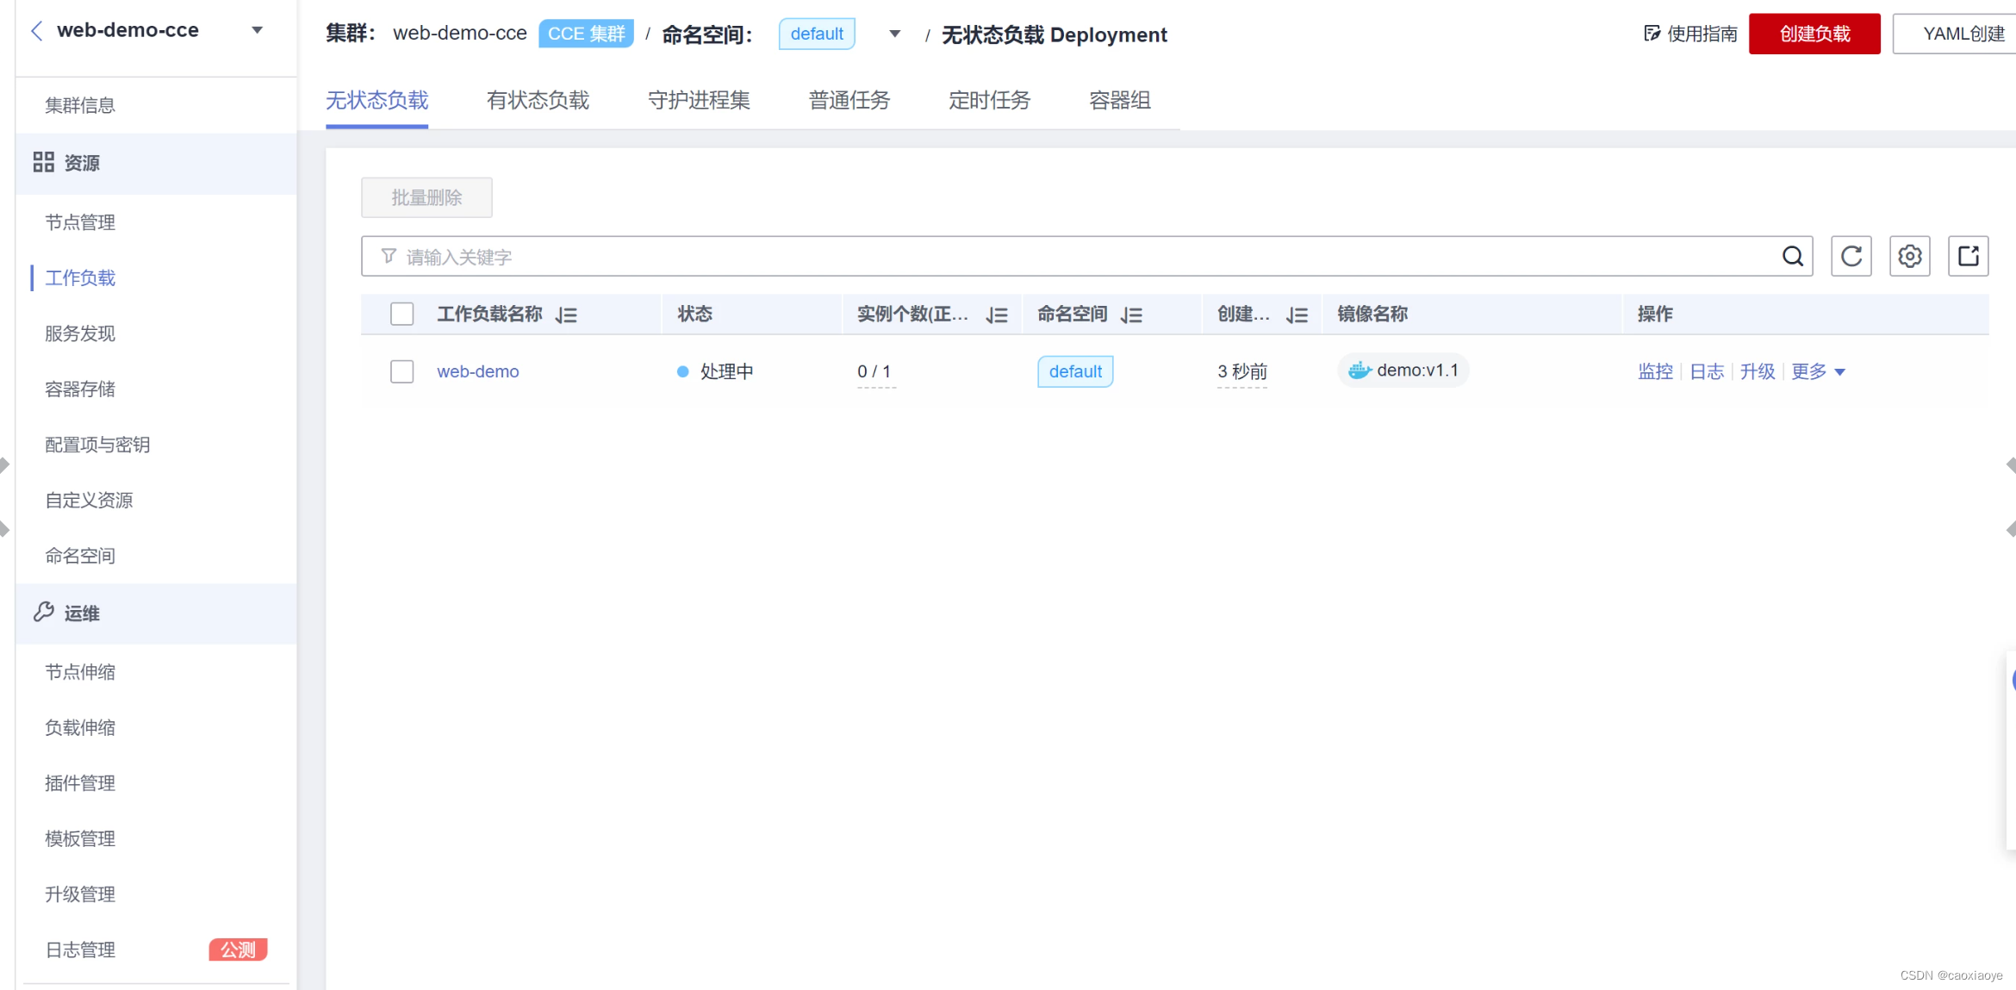Click the search magnifier icon
Image resolution: width=2016 pixels, height=990 pixels.
1792,256
